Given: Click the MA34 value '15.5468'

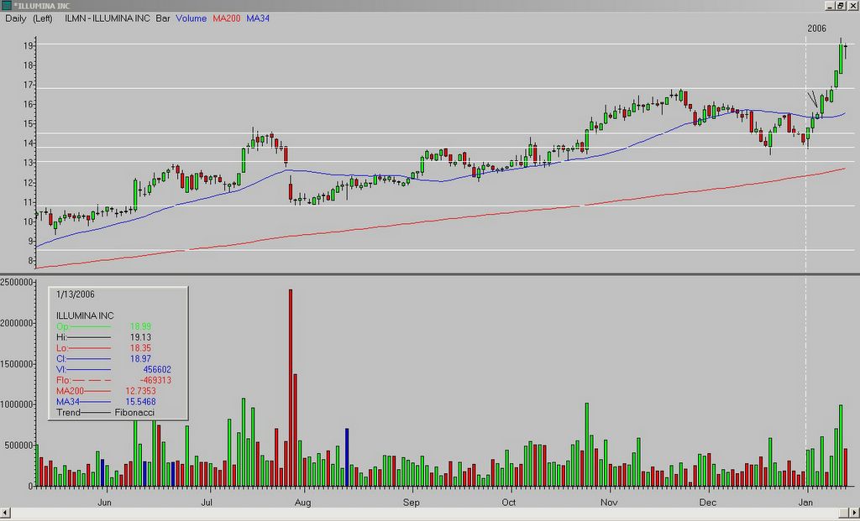Looking at the screenshot, I should tap(141, 402).
